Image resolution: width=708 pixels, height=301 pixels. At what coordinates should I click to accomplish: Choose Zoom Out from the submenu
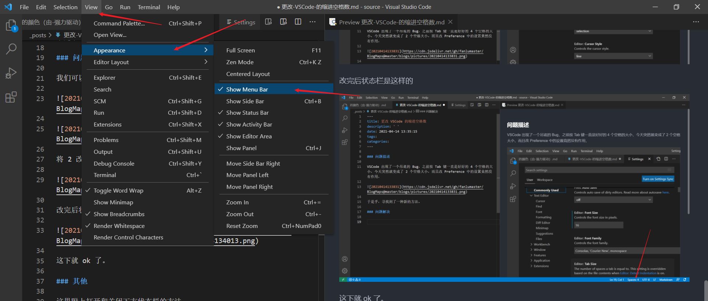point(274,214)
